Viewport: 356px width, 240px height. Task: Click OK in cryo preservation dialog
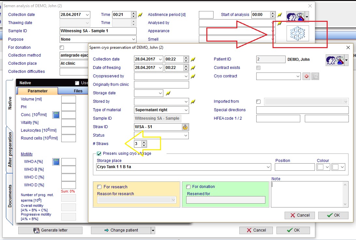[x=333, y=215]
